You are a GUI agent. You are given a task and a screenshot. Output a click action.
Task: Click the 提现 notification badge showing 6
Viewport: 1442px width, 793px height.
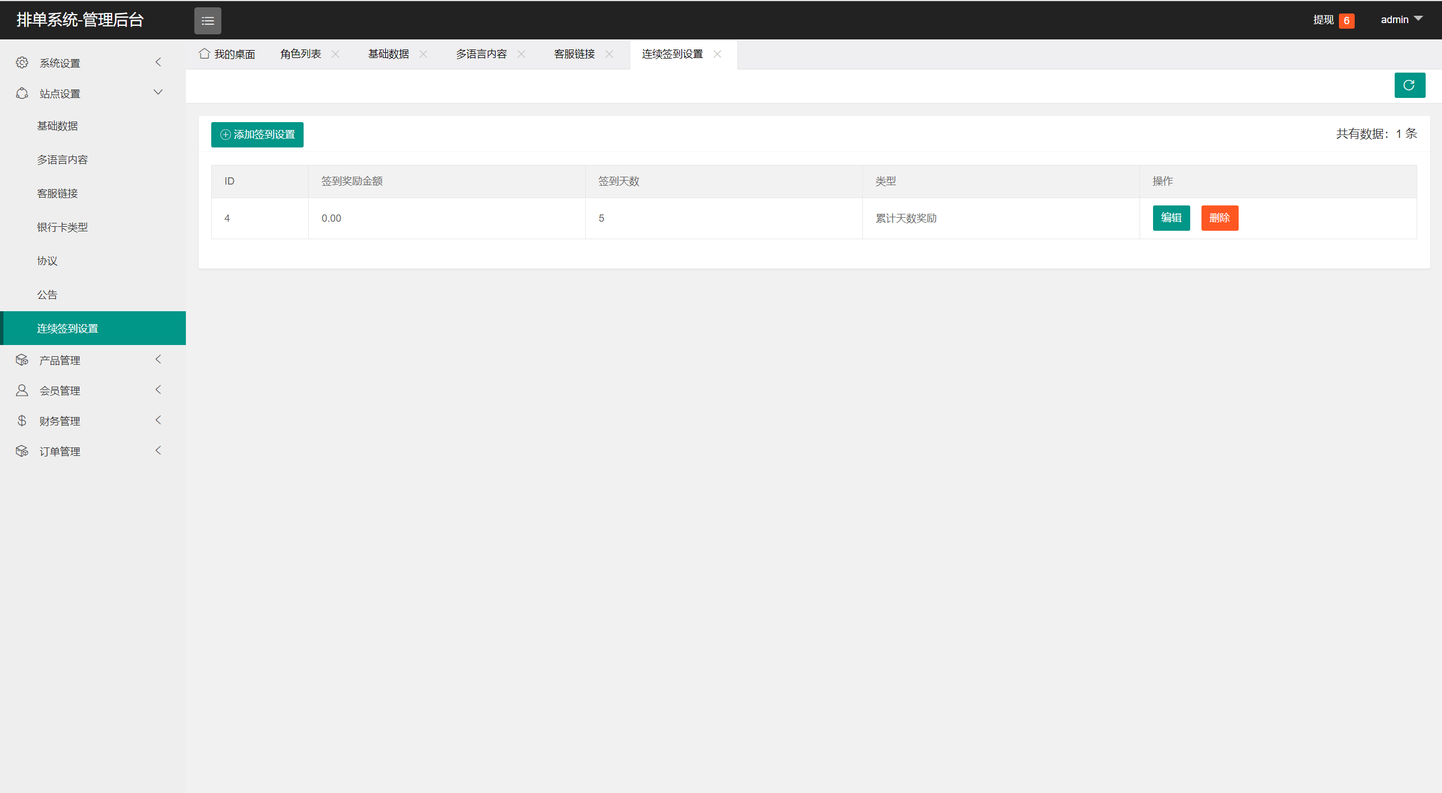click(x=1346, y=21)
